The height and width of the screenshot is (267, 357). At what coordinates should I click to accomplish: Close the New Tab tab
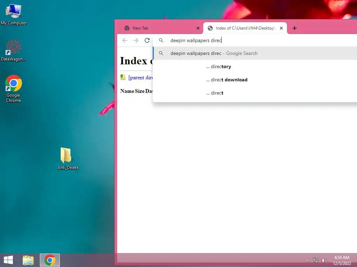(x=198, y=28)
